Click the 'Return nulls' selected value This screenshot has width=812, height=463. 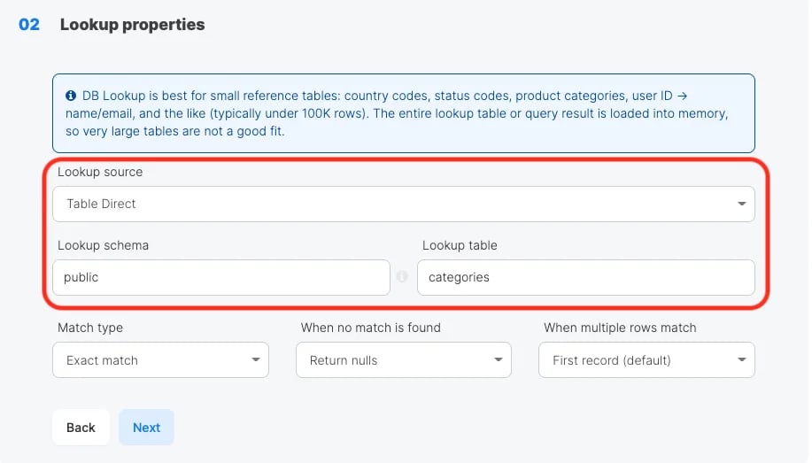coord(344,360)
